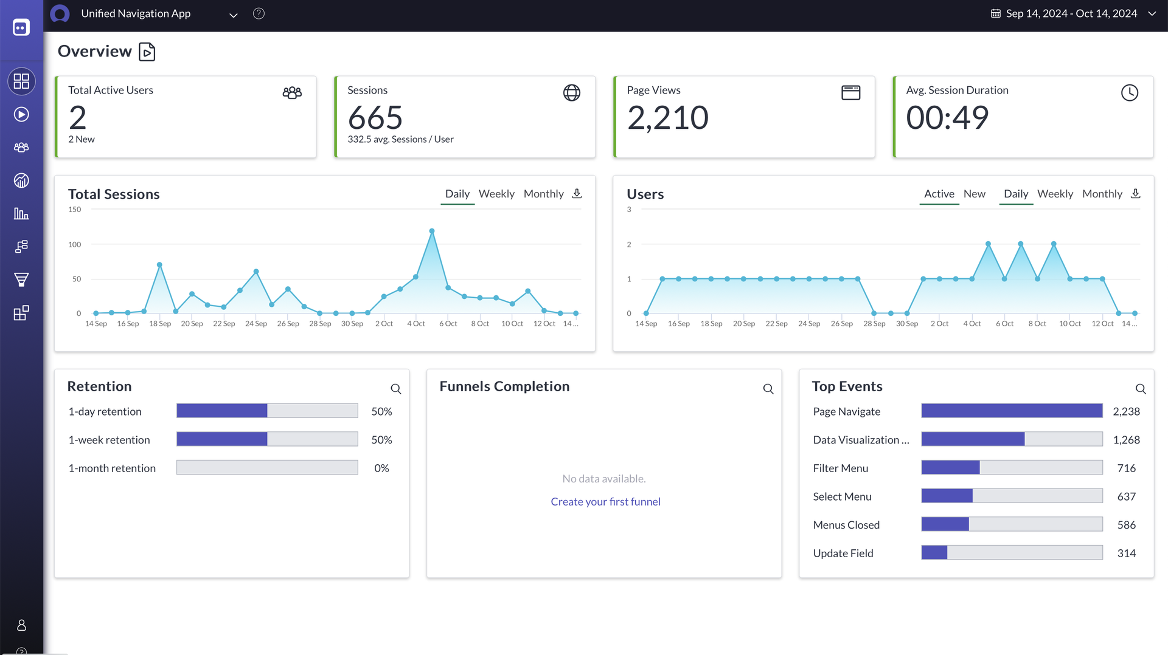Click the Sessions globe icon
The width and height of the screenshot is (1168, 655).
pos(572,92)
